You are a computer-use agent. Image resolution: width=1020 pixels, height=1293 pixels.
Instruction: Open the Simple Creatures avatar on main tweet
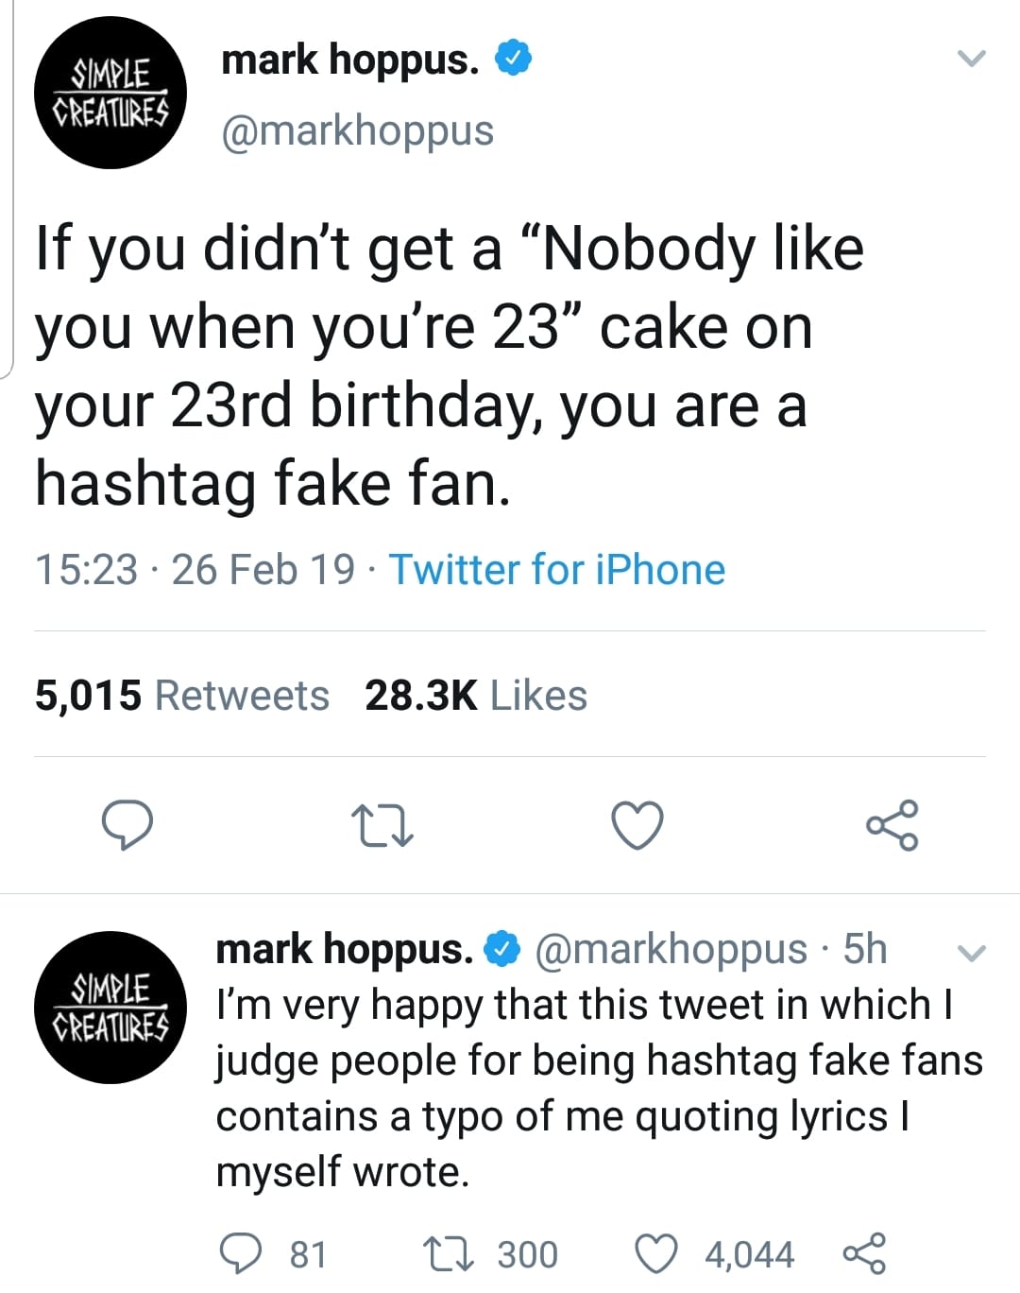point(110,93)
